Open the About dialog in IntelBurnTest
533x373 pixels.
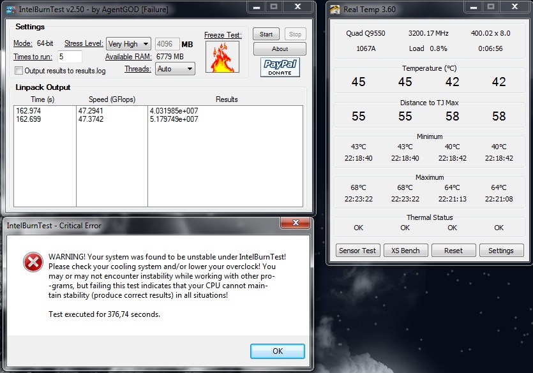pos(280,49)
